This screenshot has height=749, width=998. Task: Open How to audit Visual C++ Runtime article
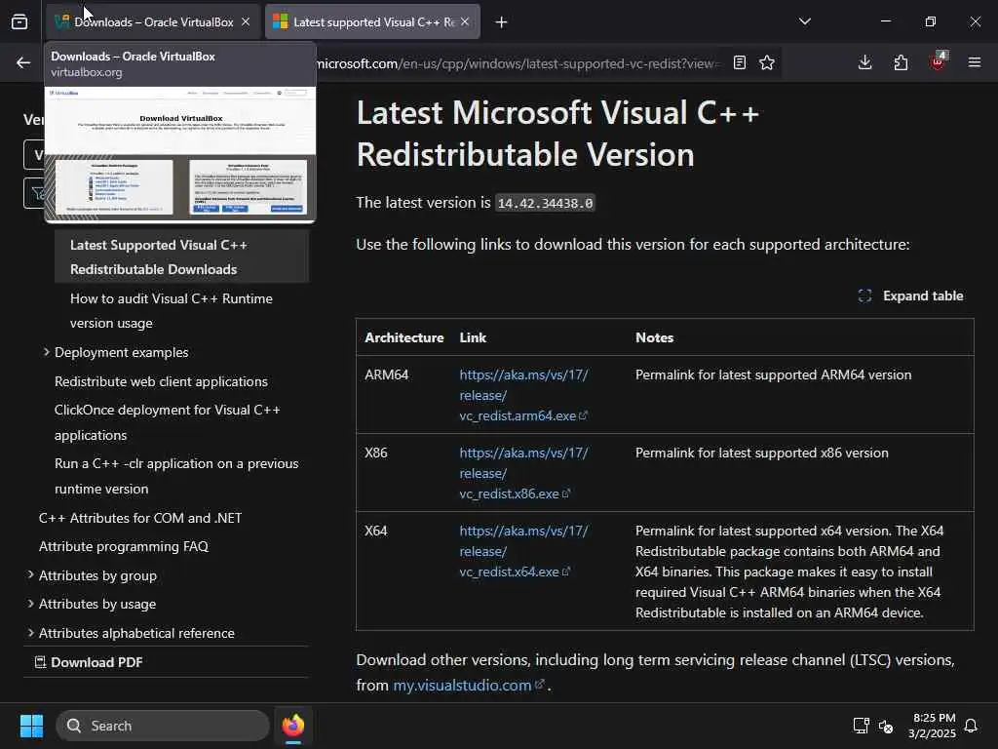coord(172,311)
